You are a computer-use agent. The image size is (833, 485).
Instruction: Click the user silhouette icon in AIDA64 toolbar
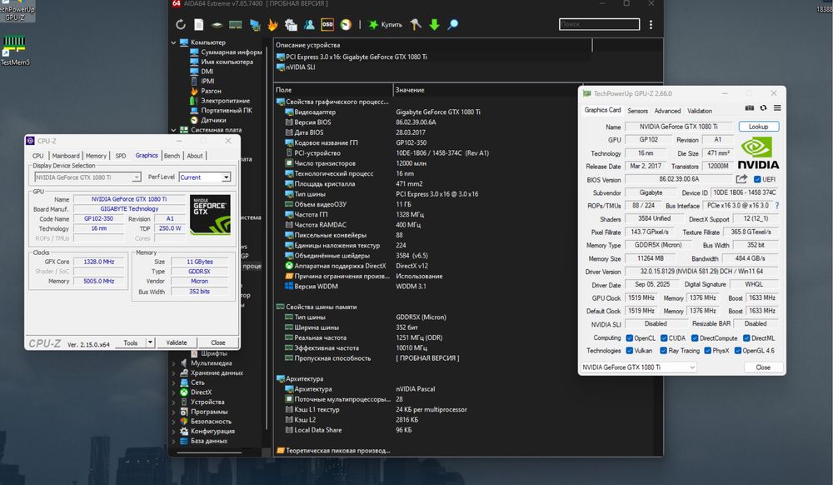pyautogui.click(x=309, y=24)
